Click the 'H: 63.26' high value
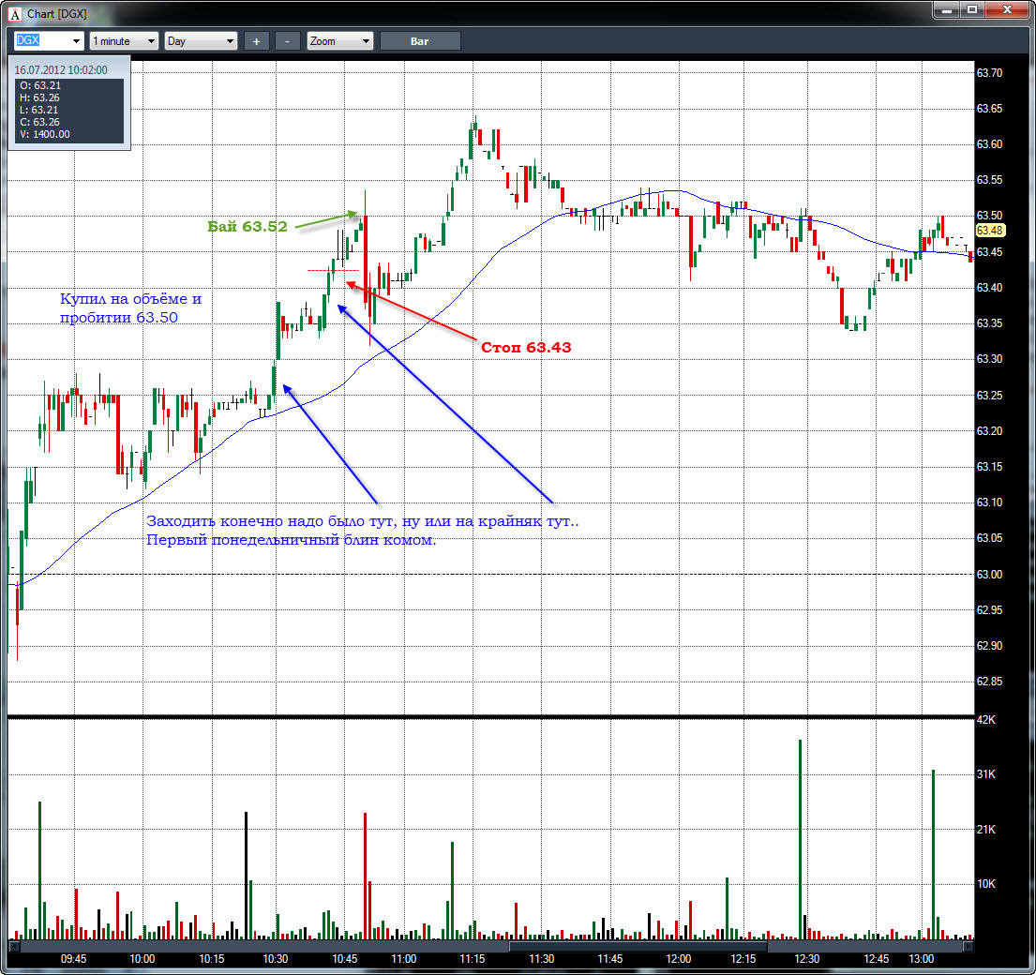This screenshot has height=975, width=1036. 39,97
